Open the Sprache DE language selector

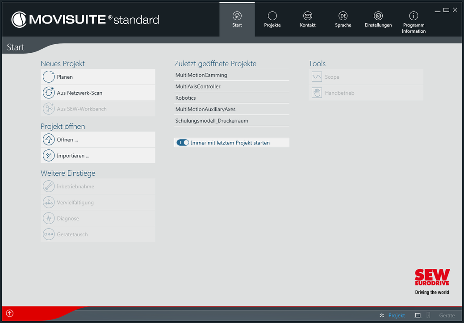click(x=343, y=16)
